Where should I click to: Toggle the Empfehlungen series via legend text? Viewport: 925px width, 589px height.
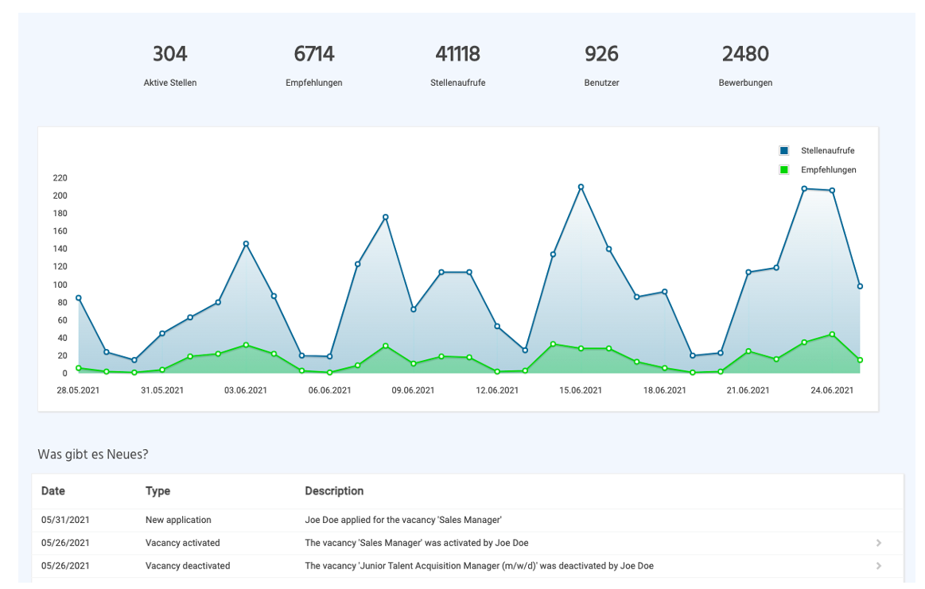pyautogui.click(x=828, y=170)
